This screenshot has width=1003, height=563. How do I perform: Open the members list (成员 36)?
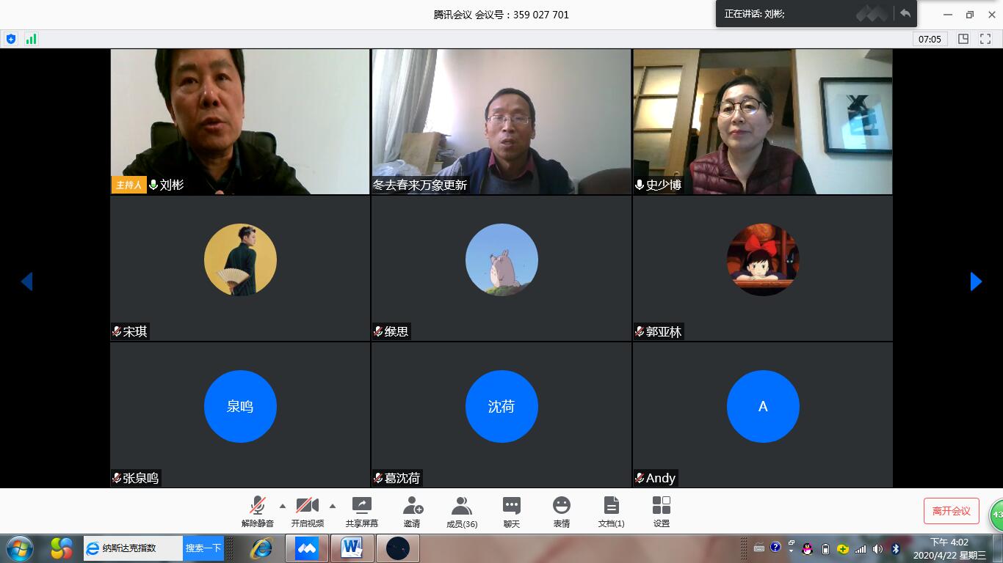pyautogui.click(x=461, y=511)
